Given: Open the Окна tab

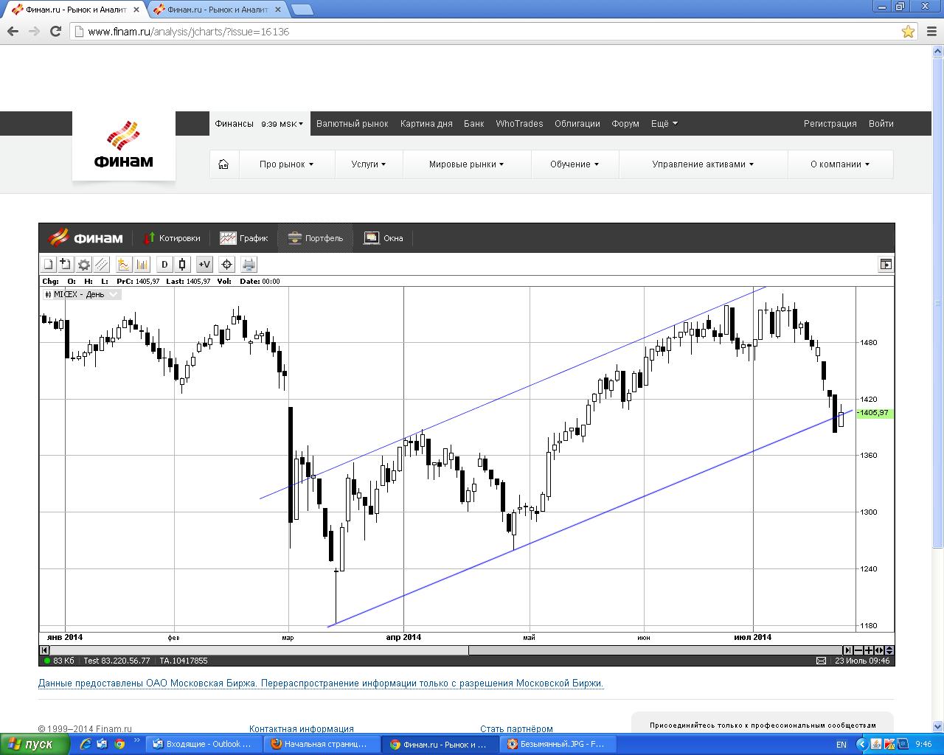Looking at the screenshot, I should click(383, 238).
